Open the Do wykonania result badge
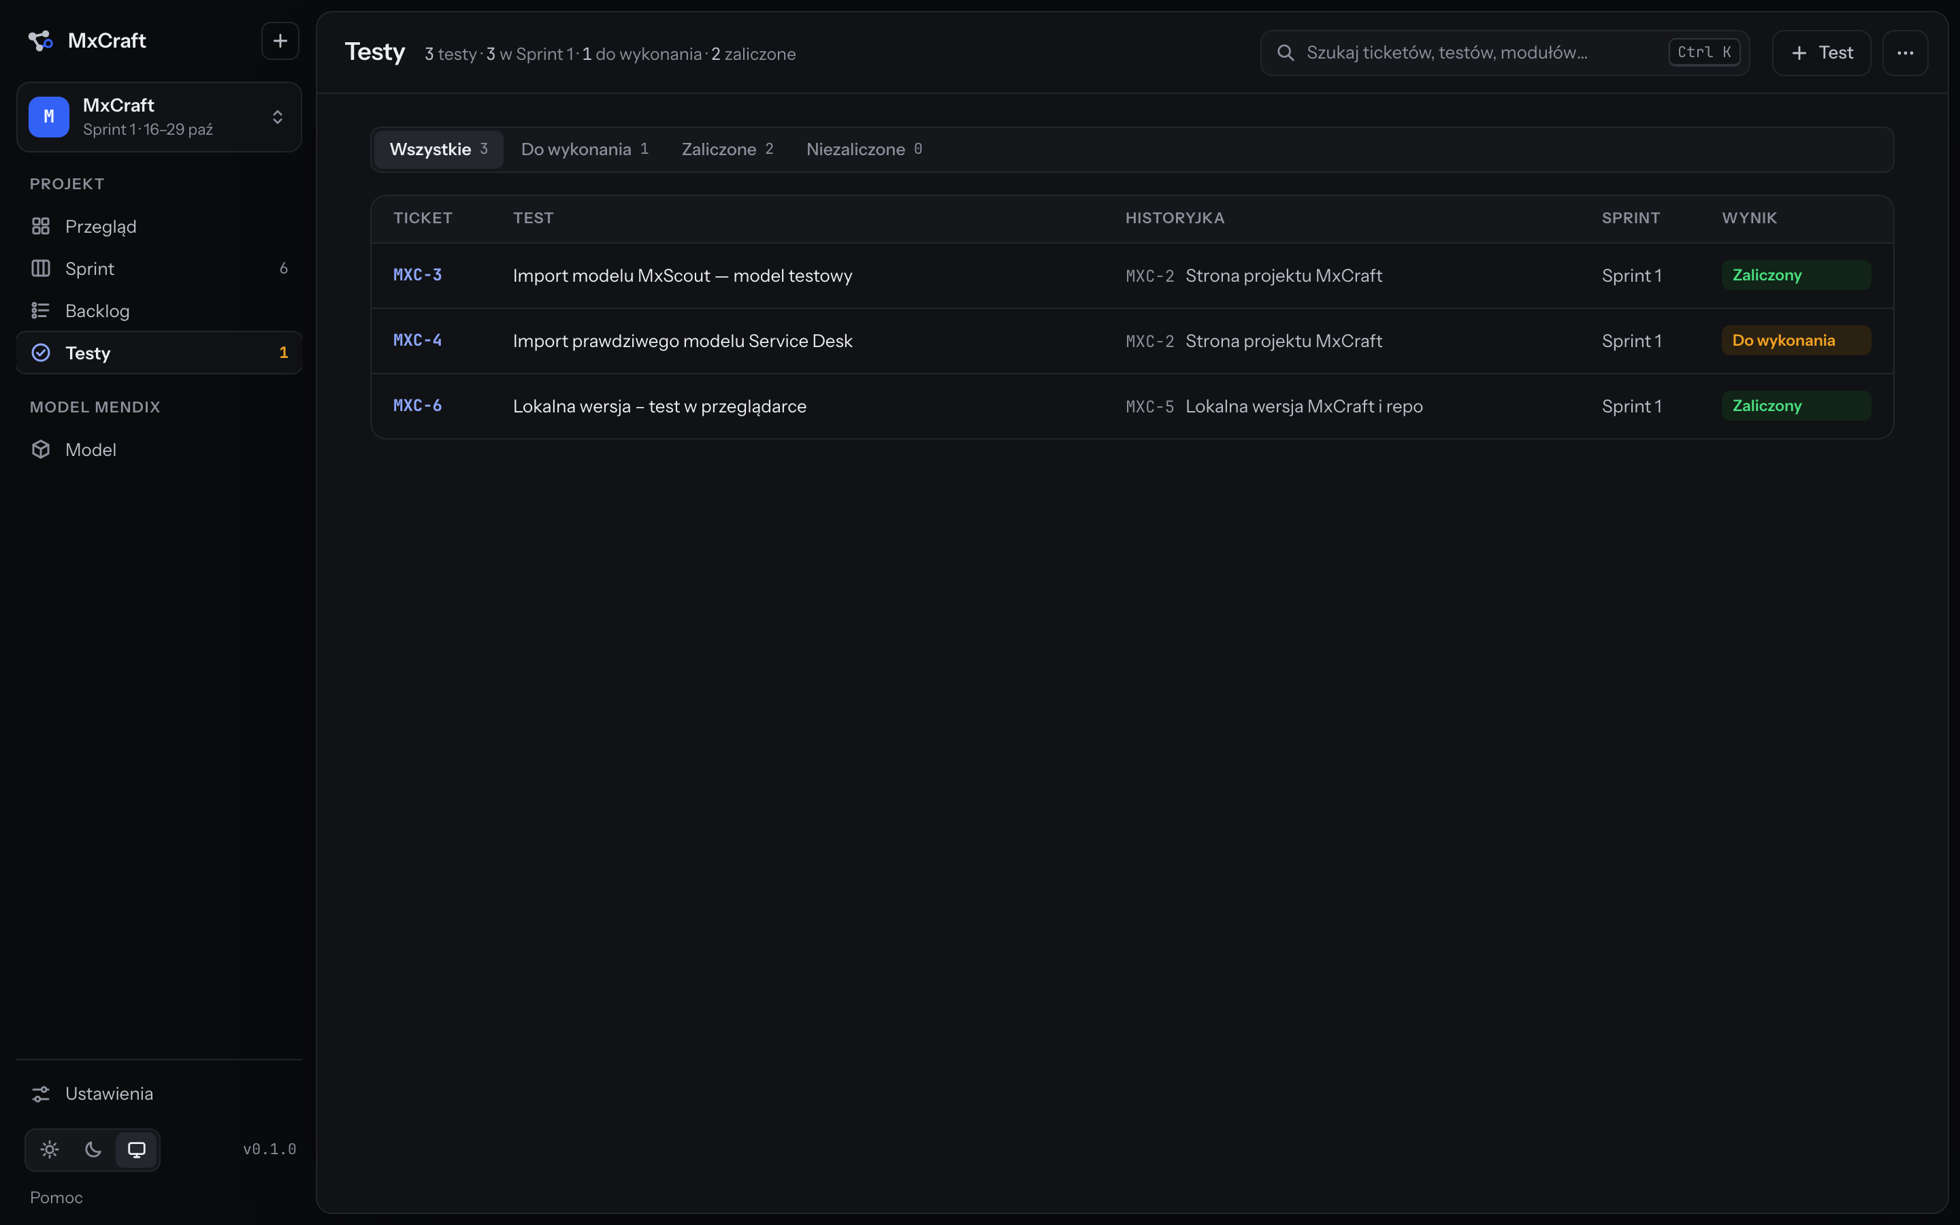 [1795, 340]
